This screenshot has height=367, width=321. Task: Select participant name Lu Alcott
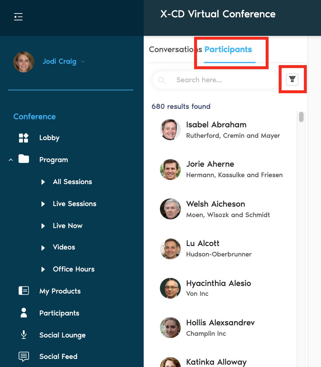[x=203, y=243]
